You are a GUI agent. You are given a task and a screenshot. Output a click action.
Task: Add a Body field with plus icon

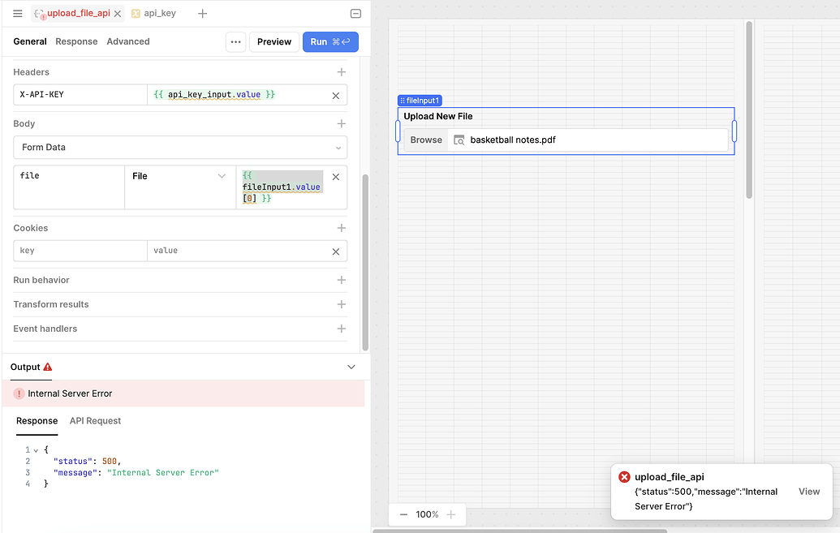click(x=341, y=124)
